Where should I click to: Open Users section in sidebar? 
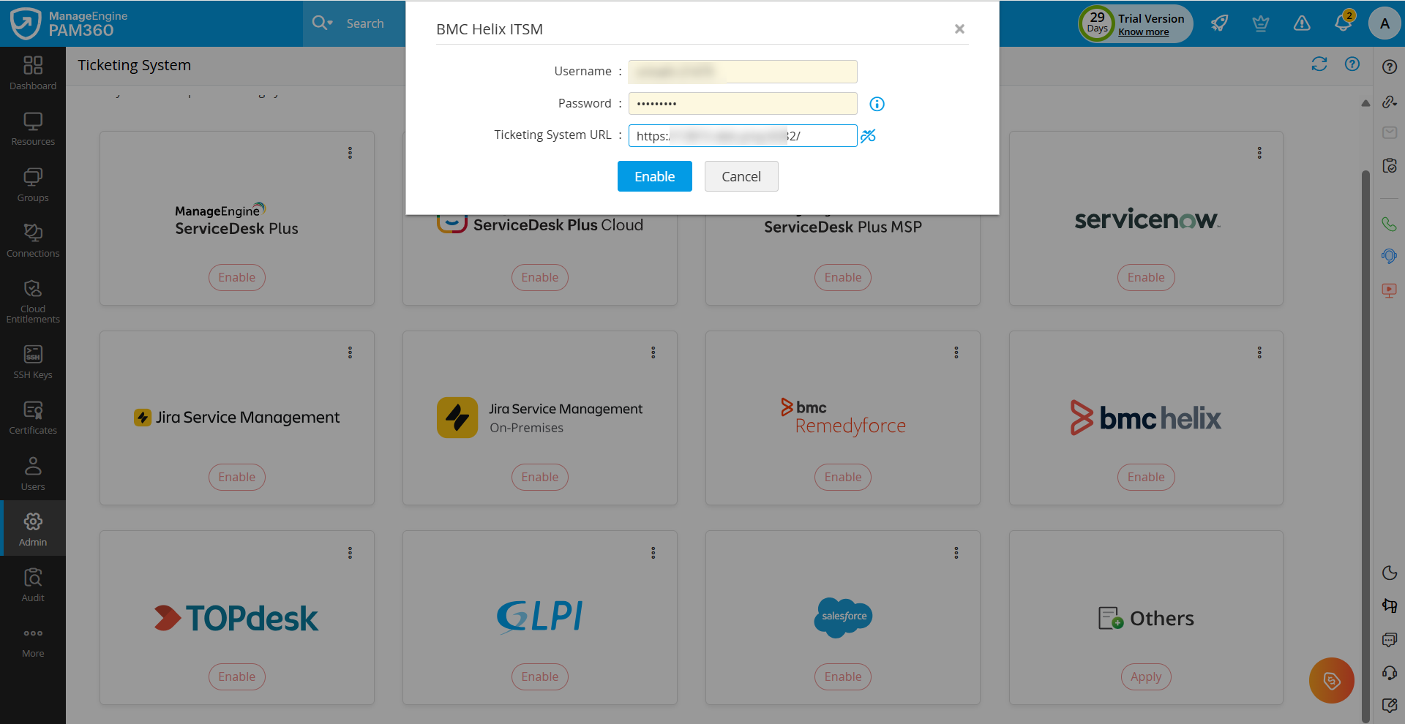point(33,474)
